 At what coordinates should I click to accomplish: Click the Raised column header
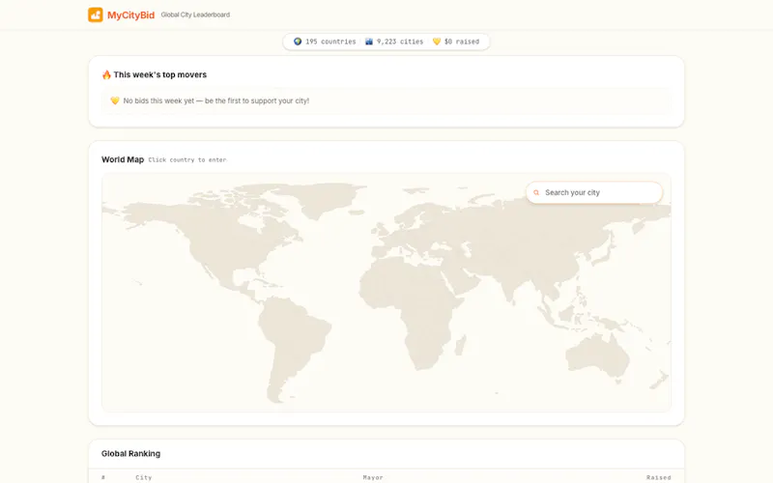coord(659,477)
